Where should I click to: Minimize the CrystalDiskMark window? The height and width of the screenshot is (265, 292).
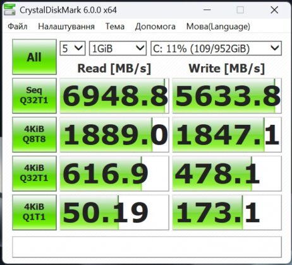coord(207,10)
